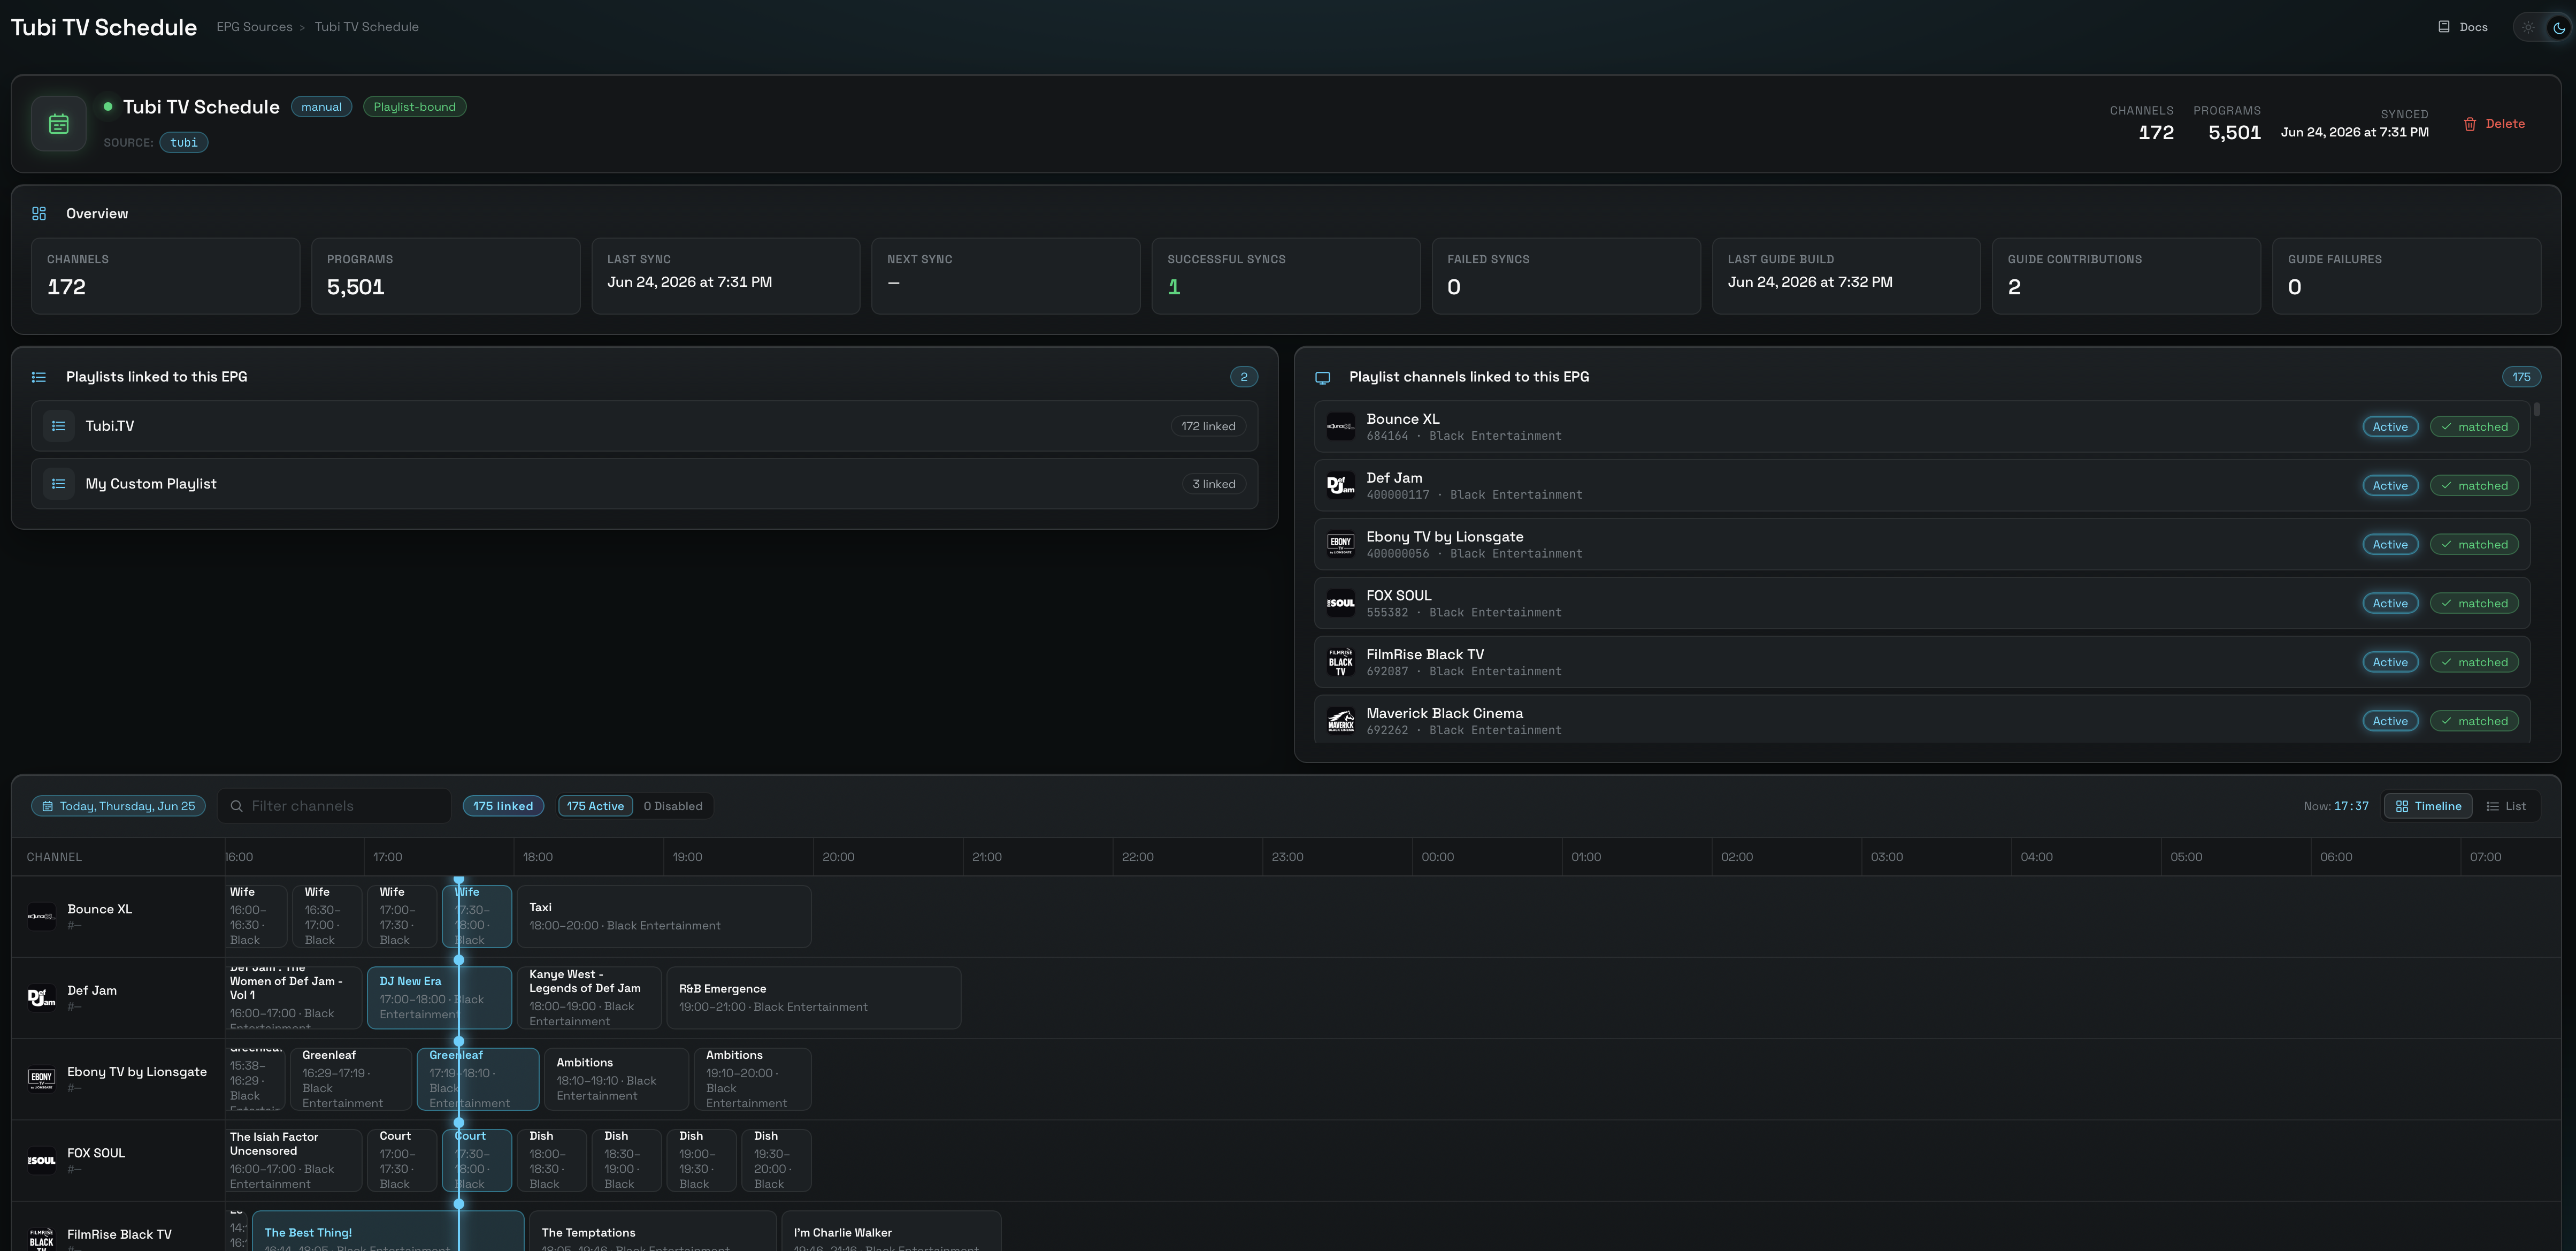Open Ambitions 18:10–19:10 program block
The width and height of the screenshot is (2576, 1251).
616,1079
